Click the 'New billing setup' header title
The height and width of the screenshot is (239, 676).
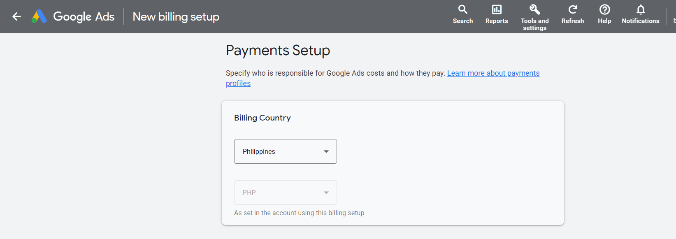176,16
